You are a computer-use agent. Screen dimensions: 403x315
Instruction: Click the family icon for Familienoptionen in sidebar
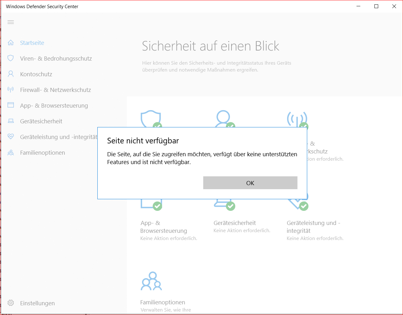11,152
